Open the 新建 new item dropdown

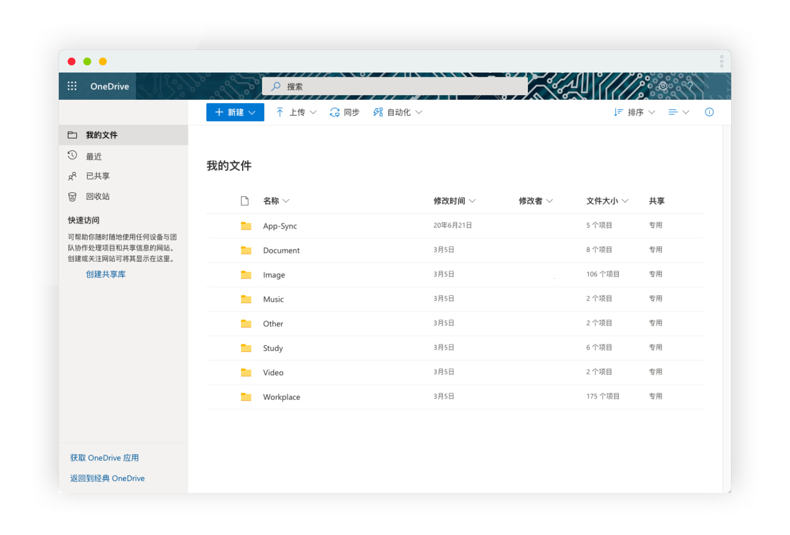click(x=235, y=112)
